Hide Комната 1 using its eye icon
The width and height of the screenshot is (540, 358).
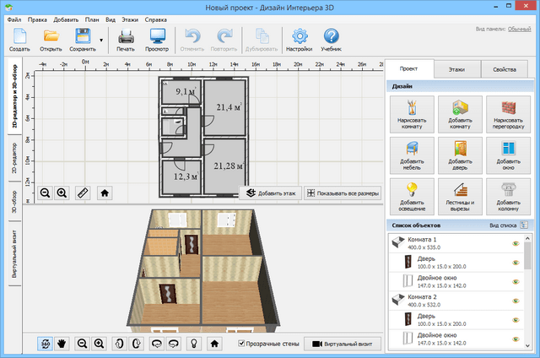tap(516, 244)
